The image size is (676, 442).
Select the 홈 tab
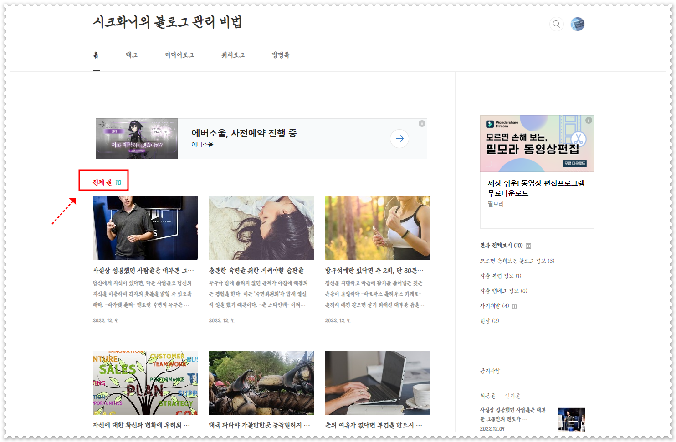pos(96,55)
